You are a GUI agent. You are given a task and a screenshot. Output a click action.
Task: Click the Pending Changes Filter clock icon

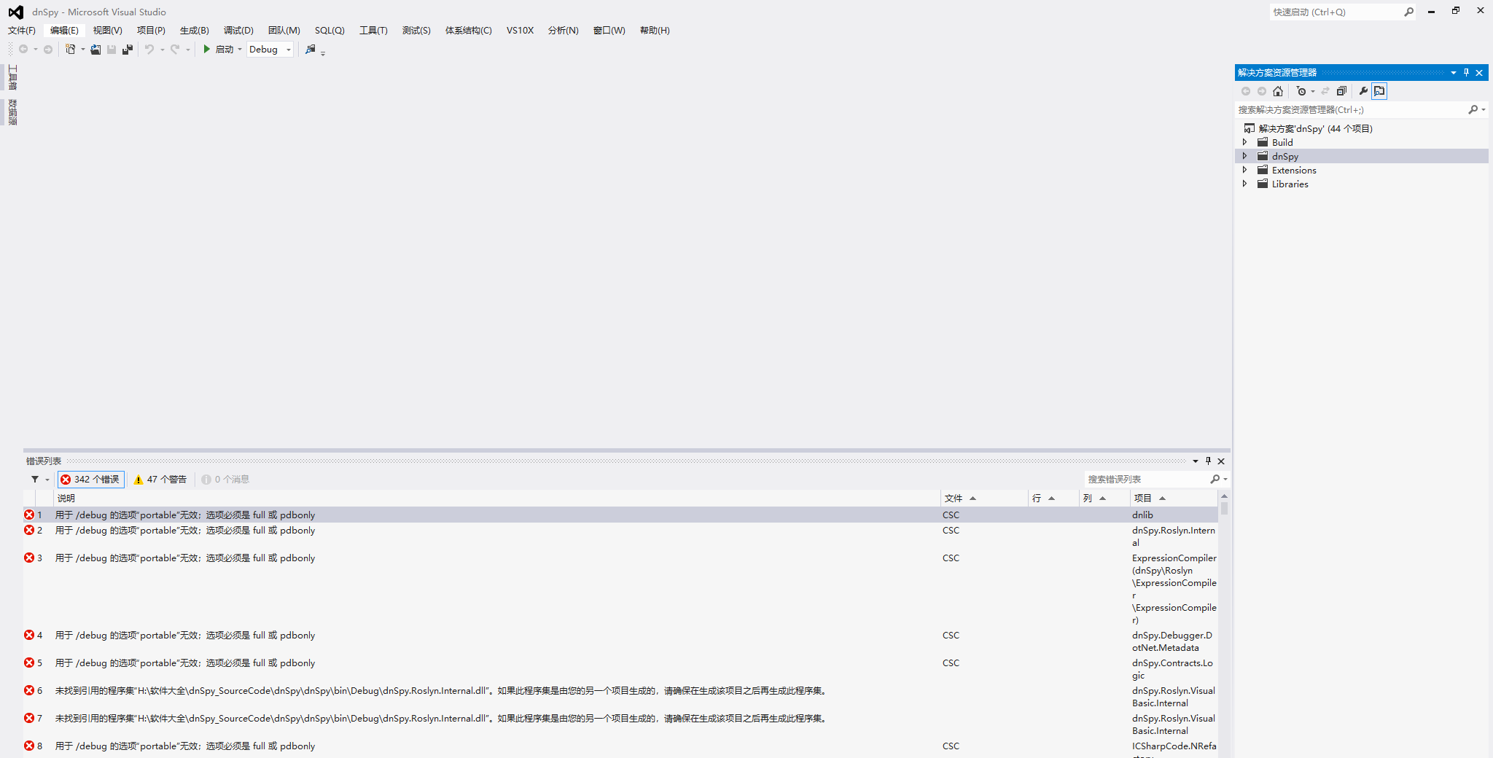1301,91
